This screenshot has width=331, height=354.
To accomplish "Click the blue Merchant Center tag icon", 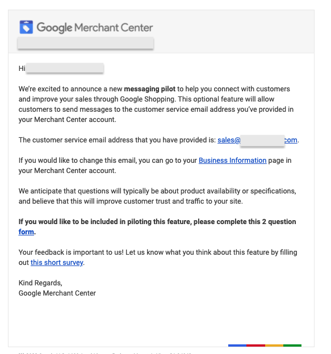I will point(26,27).
